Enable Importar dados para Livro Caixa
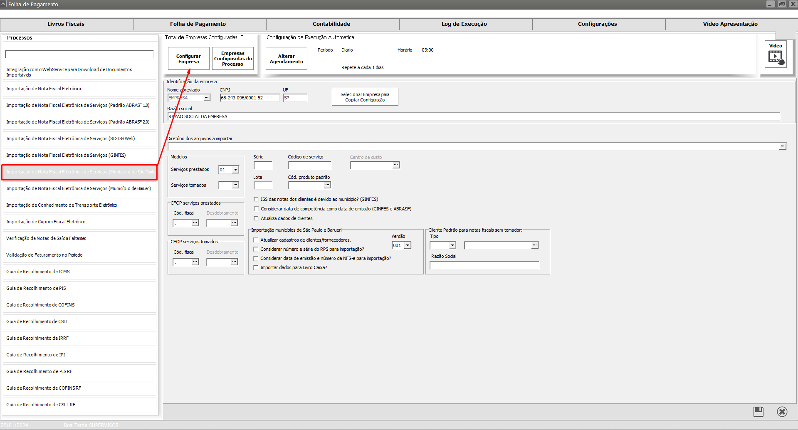Viewport: 798px width, 430px height. tap(256, 267)
